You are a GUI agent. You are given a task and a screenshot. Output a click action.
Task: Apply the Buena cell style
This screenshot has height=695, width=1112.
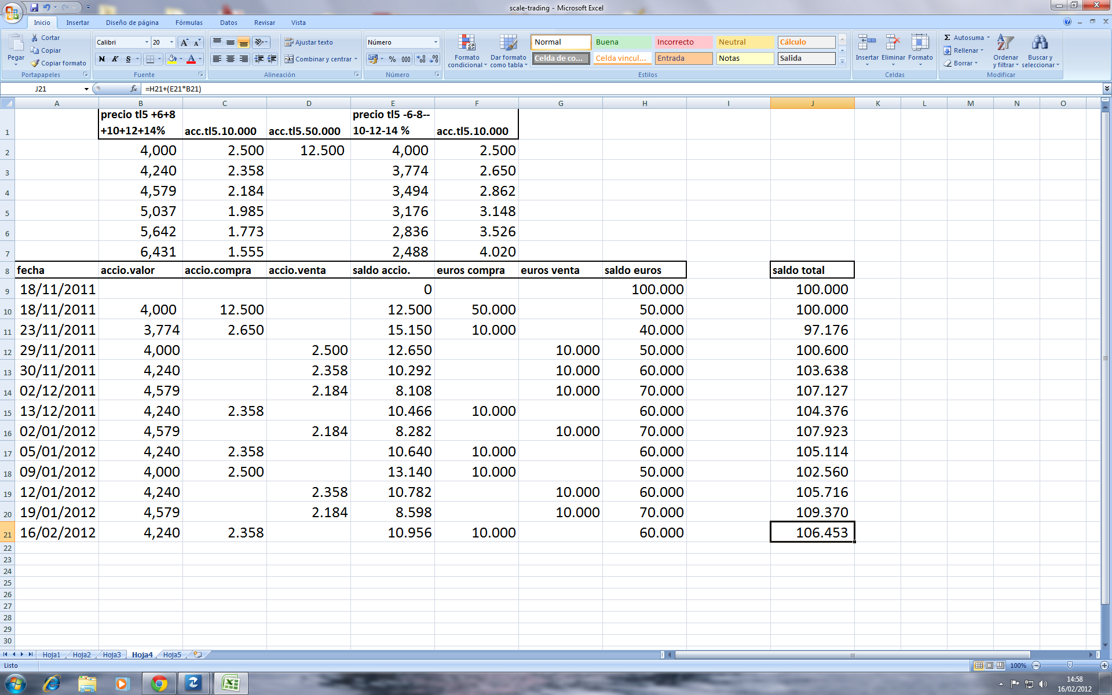click(x=622, y=42)
